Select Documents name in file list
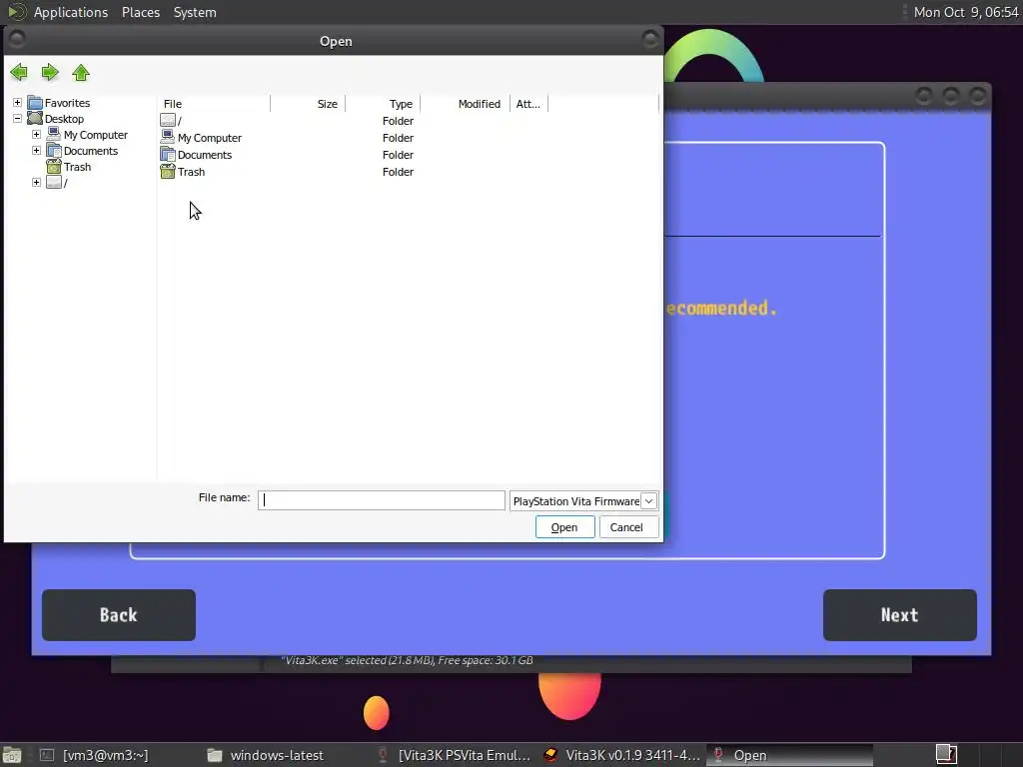1023x767 pixels. [205, 155]
